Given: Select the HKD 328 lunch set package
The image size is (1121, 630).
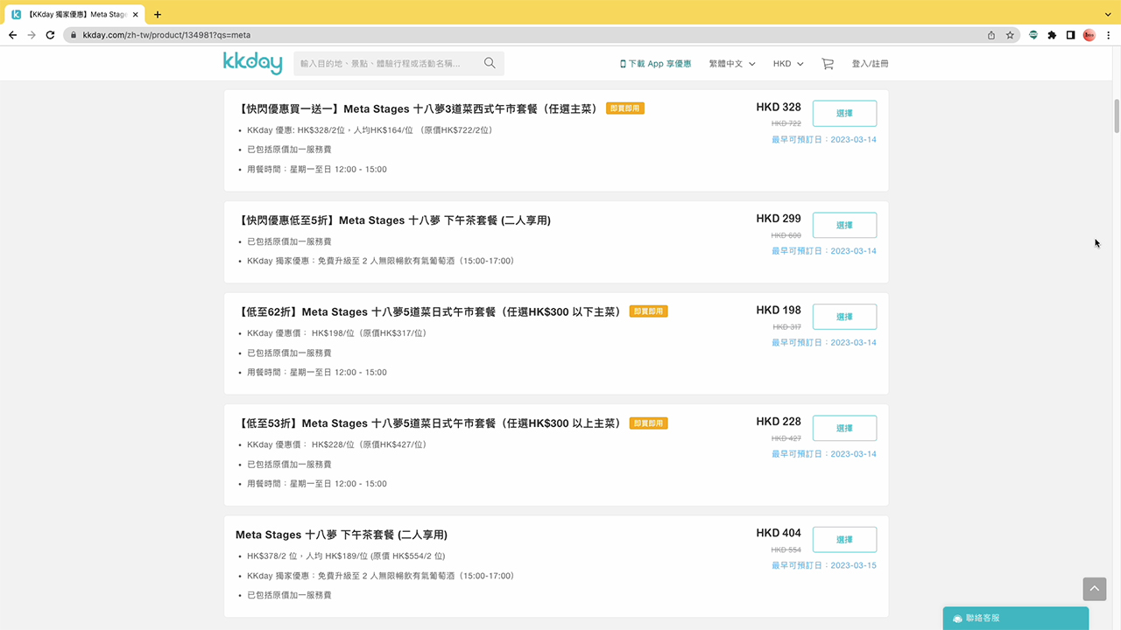Looking at the screenshot, I should tap(844, 114).
